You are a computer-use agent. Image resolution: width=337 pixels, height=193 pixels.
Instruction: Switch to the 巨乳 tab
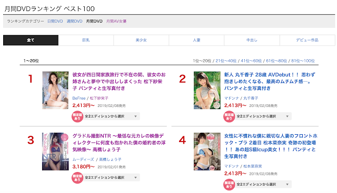click(86, 40)
